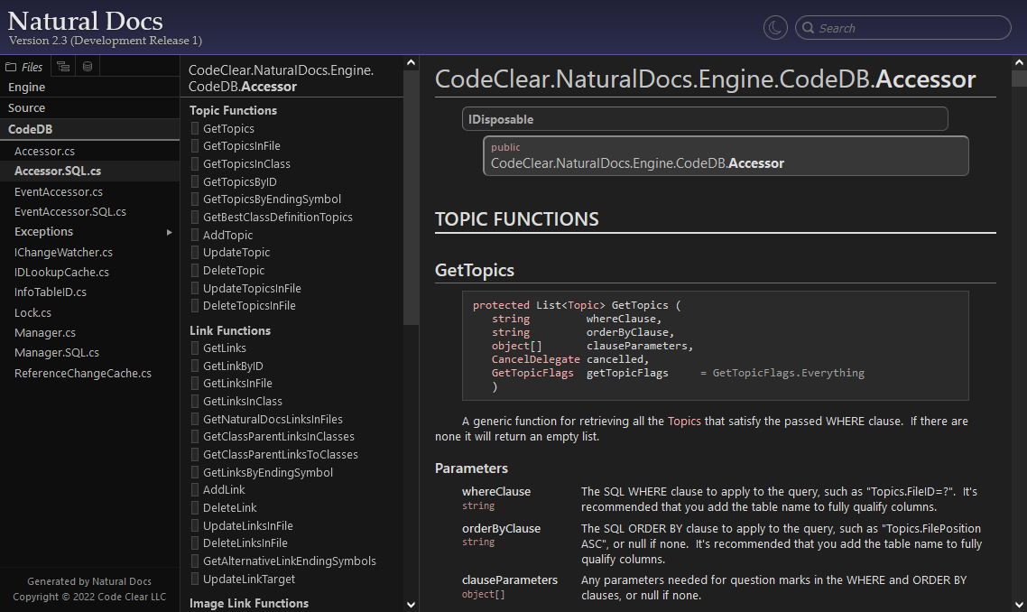Jump to Link Functions group
Screen dimensions: 1027x612
pos(230,330)
